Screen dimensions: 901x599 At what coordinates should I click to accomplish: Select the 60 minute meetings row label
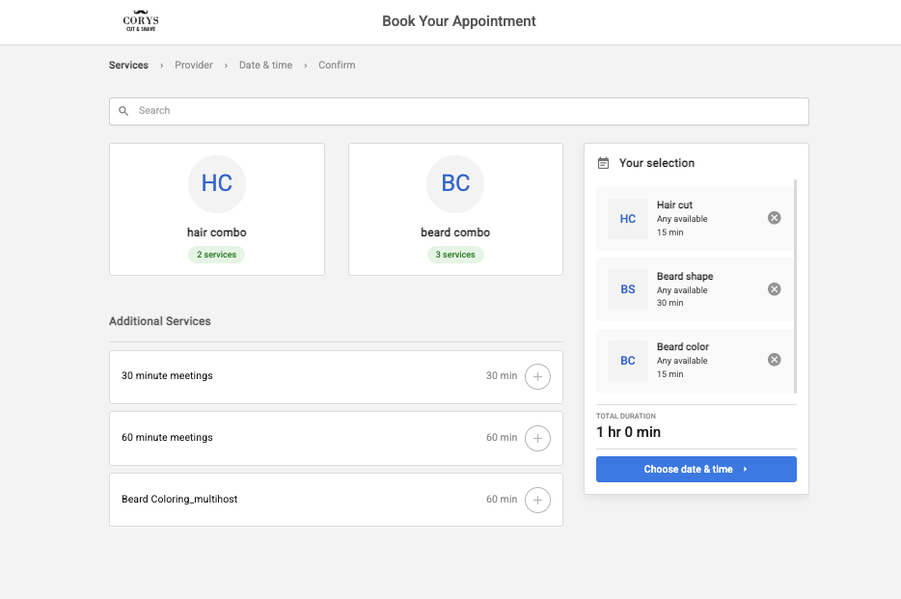[167, 437]
